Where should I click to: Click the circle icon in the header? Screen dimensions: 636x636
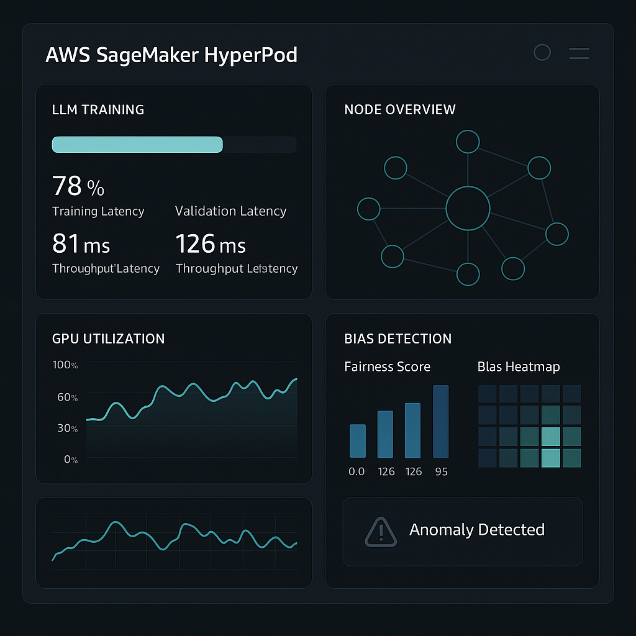point(542,52)
